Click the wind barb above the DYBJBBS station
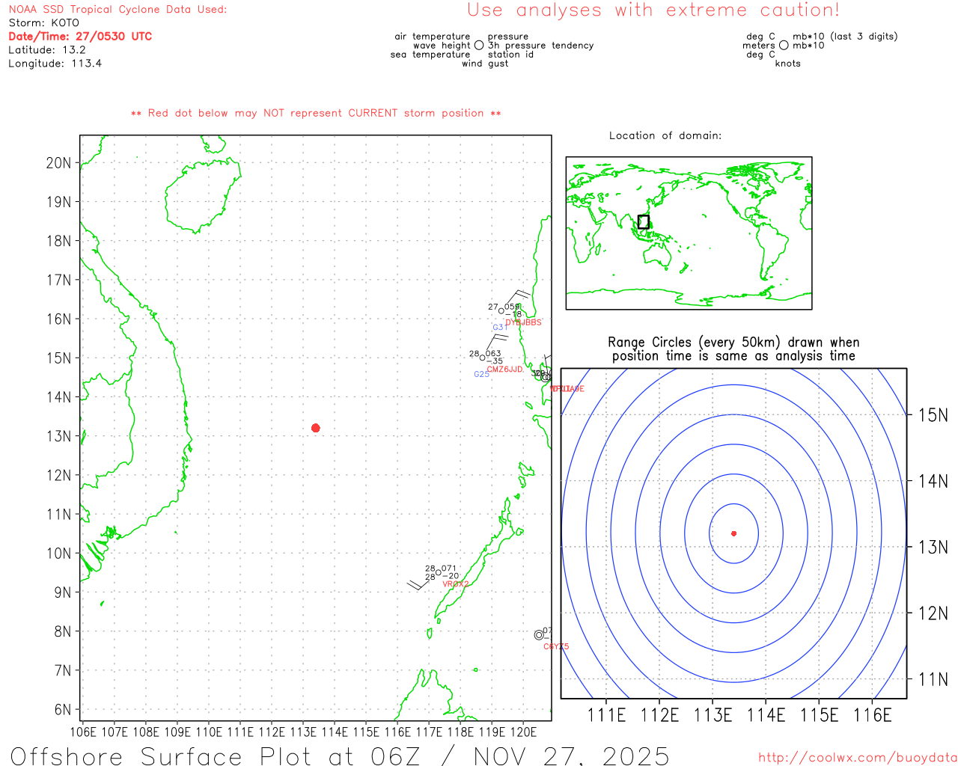Viewport: 958px width, 766px height. coord(517,298)
